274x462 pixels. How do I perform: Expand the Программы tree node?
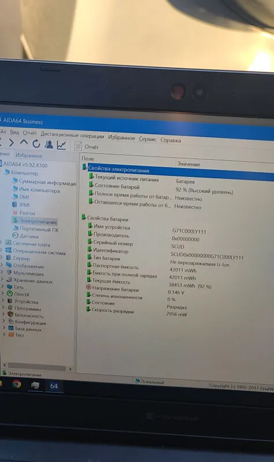3,307
